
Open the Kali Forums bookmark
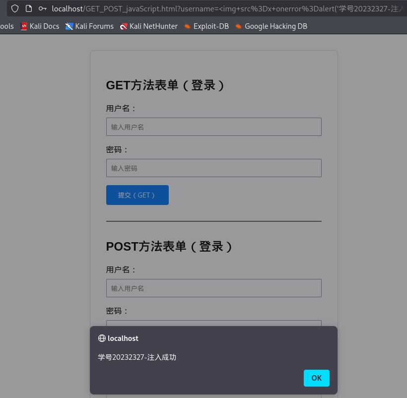point(89,26)
